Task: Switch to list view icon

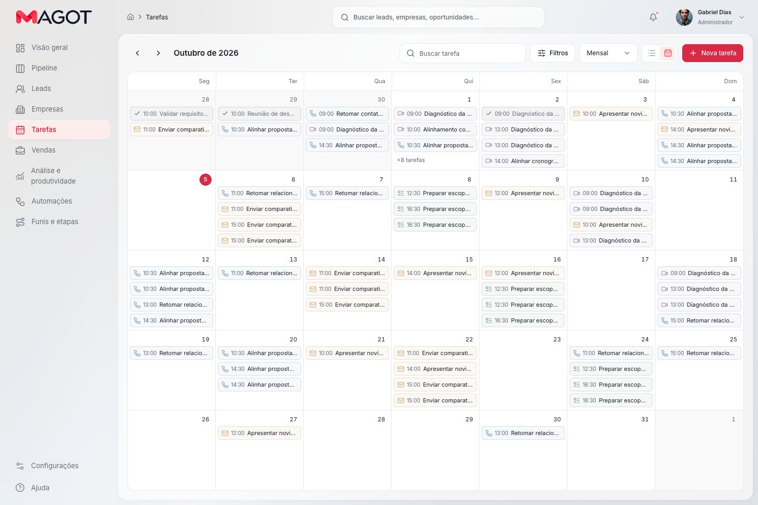Action: 652,53
